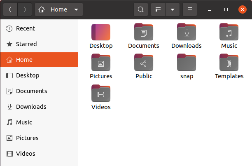Screen dimensions: 252x166
Task: Open Starred in the sidebar
Action: coord(26,44)
